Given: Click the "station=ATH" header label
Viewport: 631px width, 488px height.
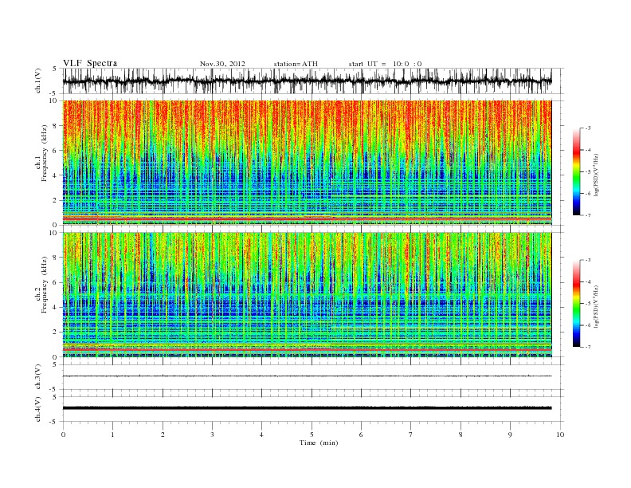Looking at the screenshot, I should 296,64.
